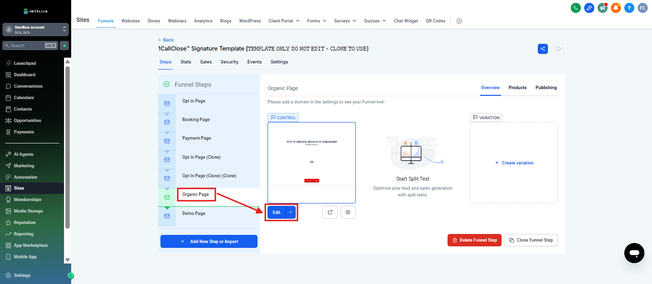
Task: Click the help question mark icon
Action: tap(629, 8)
